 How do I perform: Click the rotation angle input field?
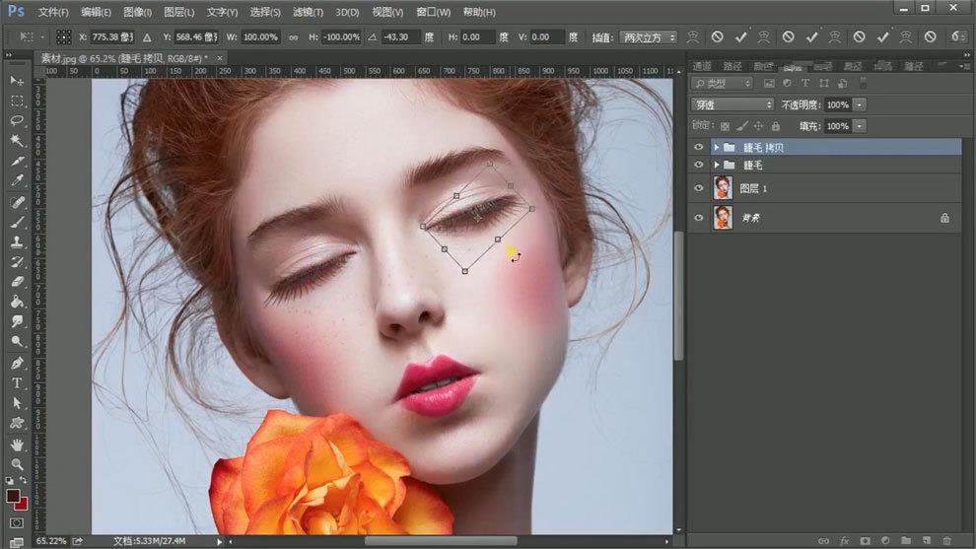pyautogui.click(x=400, y=37)
